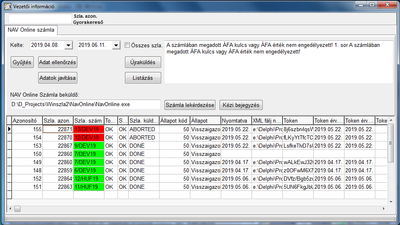
Task: Click the Állapot kód column header
Action: click(174, 121)
